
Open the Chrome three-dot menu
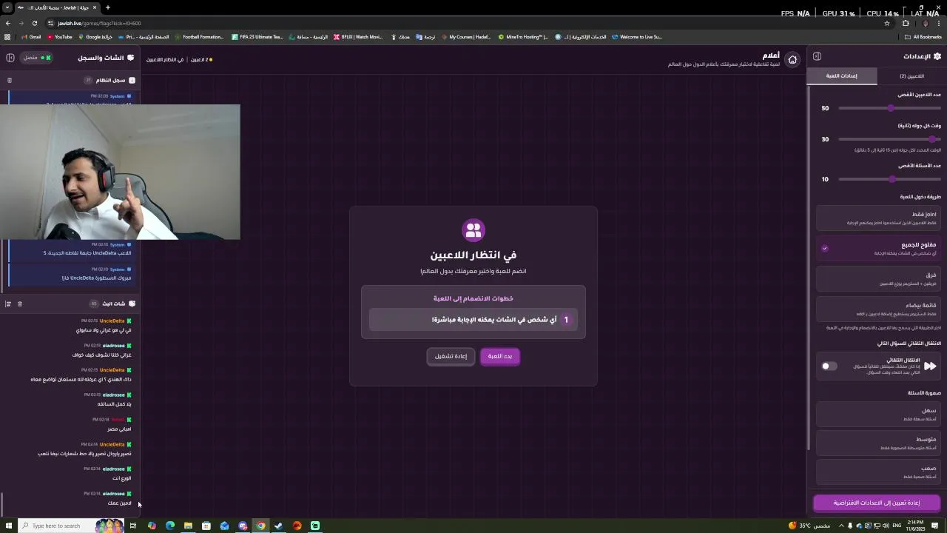click(x=939, y=23)
